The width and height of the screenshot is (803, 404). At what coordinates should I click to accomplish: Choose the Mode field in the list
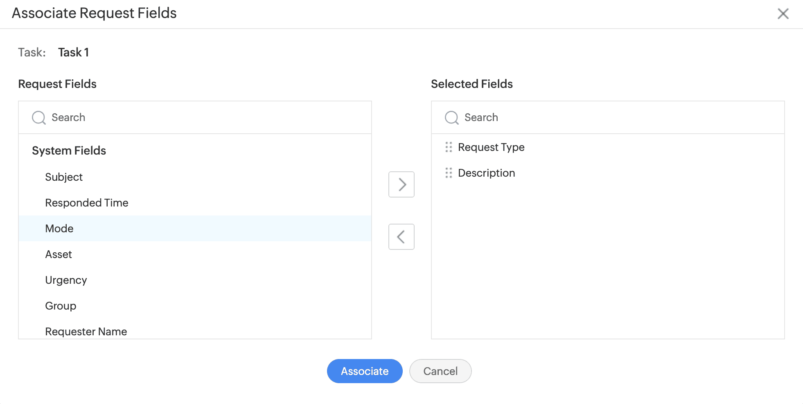tap(59, 229)
